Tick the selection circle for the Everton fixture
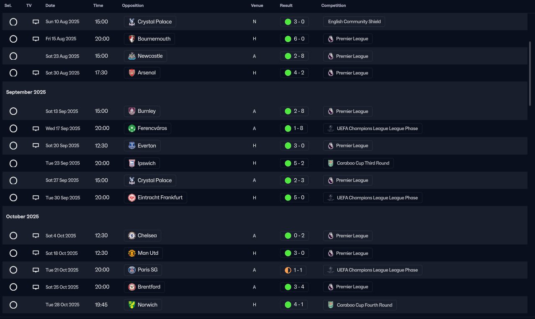 coord(13,146)
